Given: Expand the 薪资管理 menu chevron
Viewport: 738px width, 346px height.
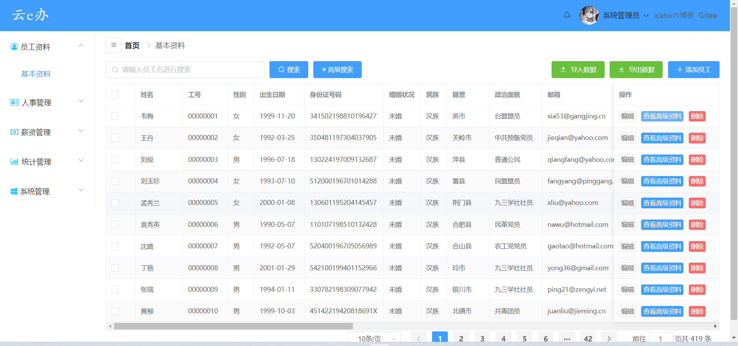Looking at the screenshot, I should click(81, 131).
